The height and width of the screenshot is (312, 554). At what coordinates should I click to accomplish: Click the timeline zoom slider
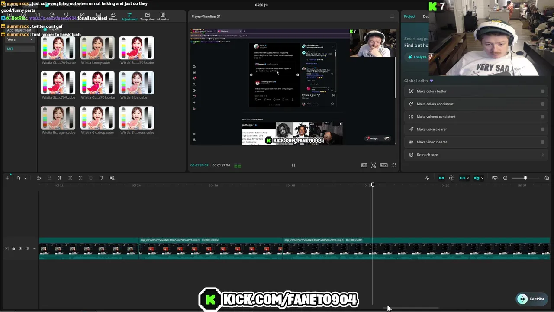525,178
